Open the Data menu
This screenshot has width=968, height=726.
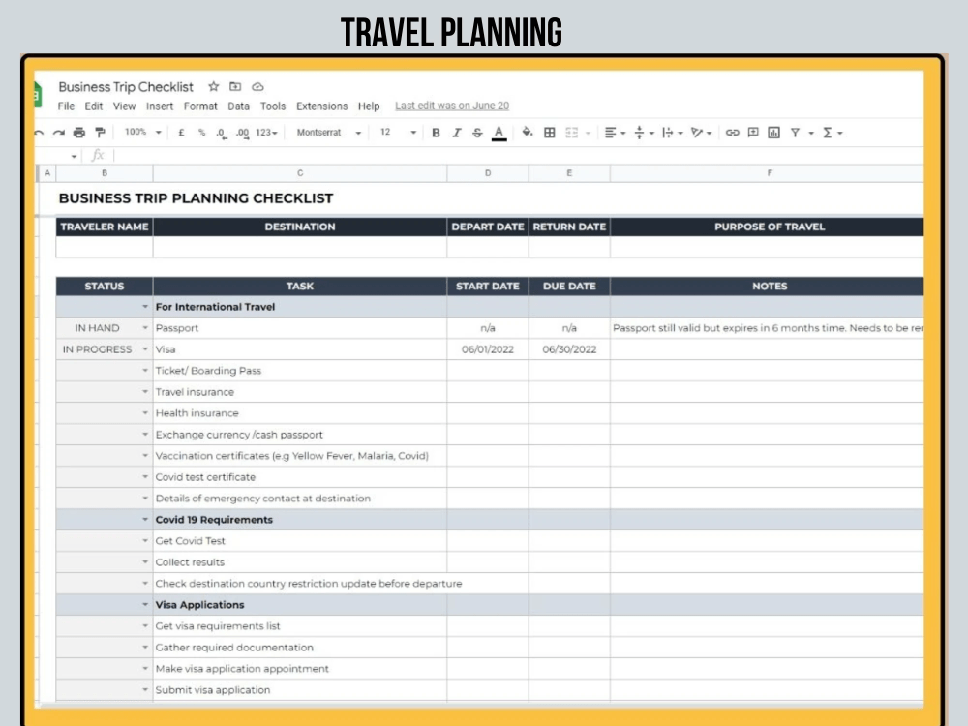coord(238,106)
